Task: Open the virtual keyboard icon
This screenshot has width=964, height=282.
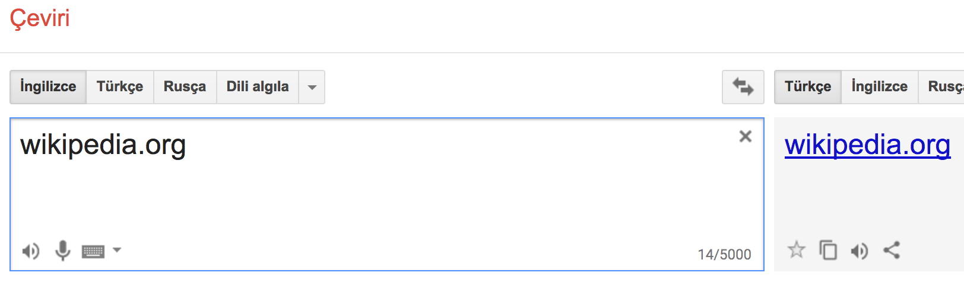Action: [x=93, y=251]
